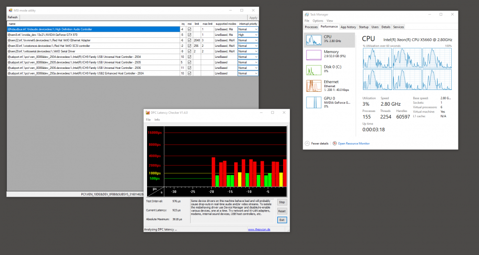Switch to the App history tab
The height and width of the screenshot is (255, 479).
(x=348, y=27)
